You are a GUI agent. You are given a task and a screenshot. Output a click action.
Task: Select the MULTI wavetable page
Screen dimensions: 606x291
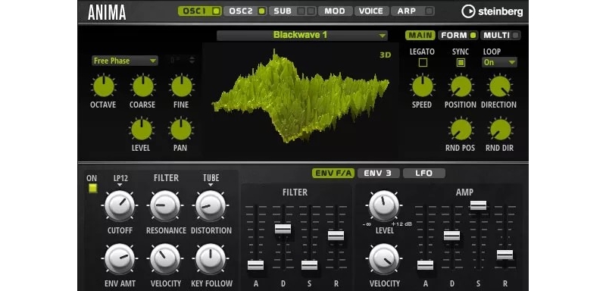tap(501, 35)
